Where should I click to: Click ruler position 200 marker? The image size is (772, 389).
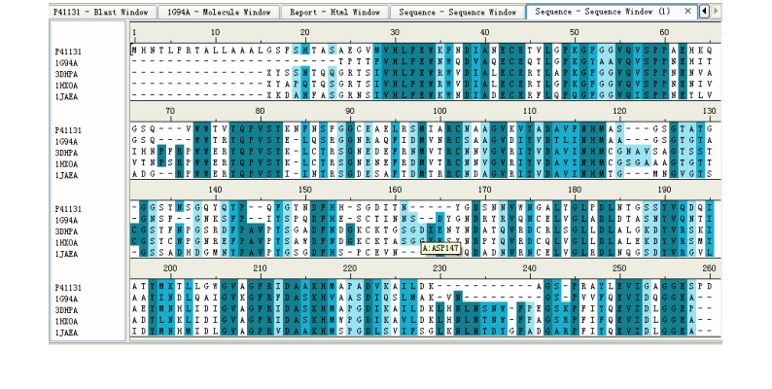[x=170, y=268]
